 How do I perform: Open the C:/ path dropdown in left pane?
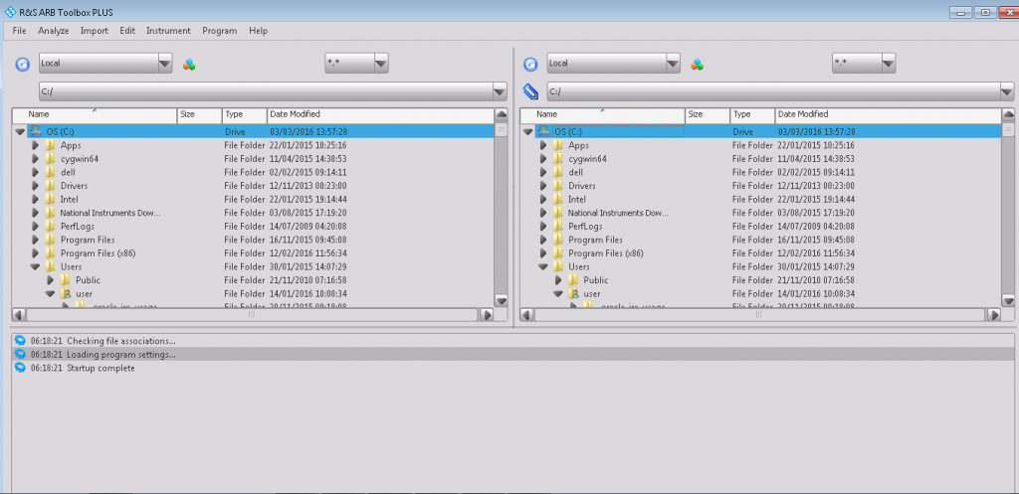[x=500, y=91]
